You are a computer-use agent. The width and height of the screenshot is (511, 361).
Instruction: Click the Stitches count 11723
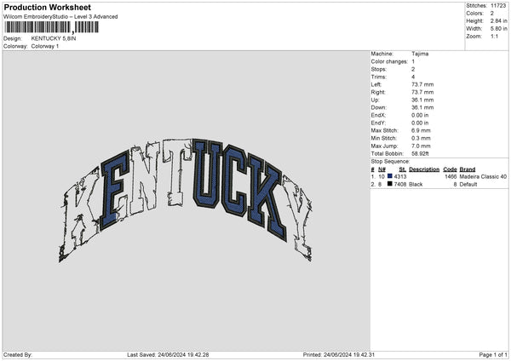[x=498, y=6]
